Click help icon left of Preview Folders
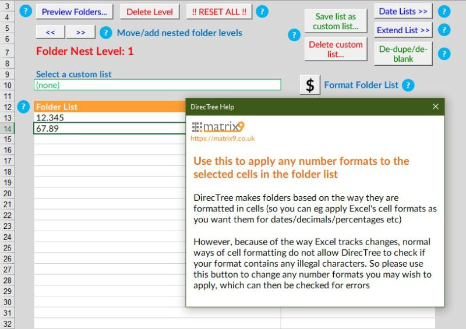The image size is (466, 329). coord(26,12)
